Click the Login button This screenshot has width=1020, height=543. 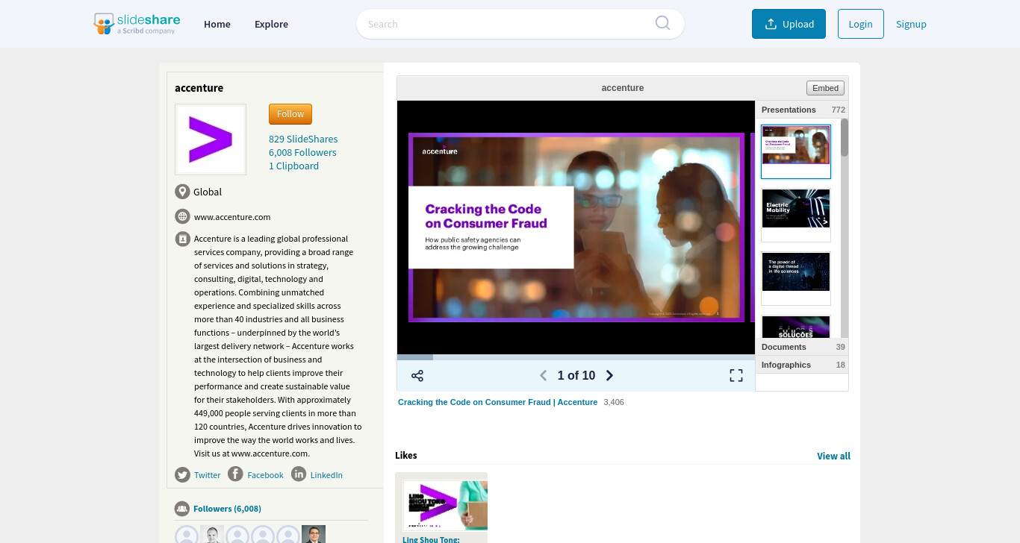coord(861,24)
